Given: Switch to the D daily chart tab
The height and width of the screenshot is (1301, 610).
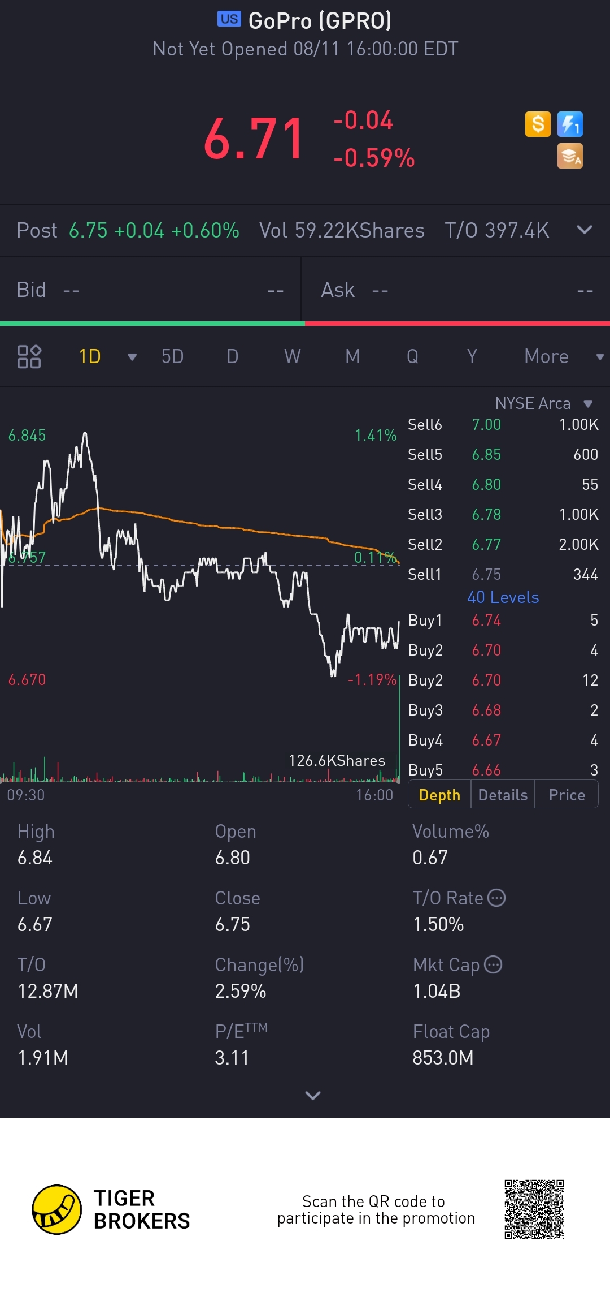Looking at the screenshot, I should 232,356.
